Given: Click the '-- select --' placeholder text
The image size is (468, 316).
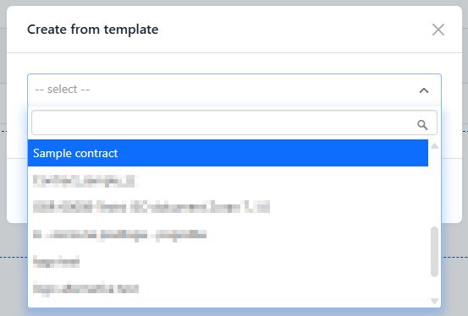Looking at the screenshot, I should coord(63,89).
